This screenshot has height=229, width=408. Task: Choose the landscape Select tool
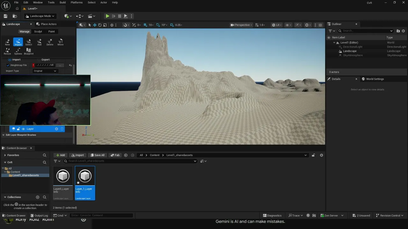(29, 42)
